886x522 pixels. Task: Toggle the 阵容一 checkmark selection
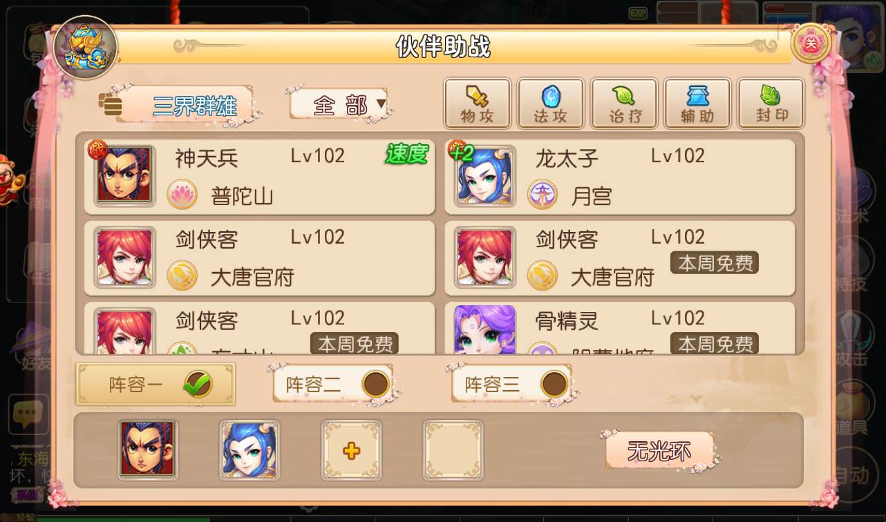coord(198,385)
